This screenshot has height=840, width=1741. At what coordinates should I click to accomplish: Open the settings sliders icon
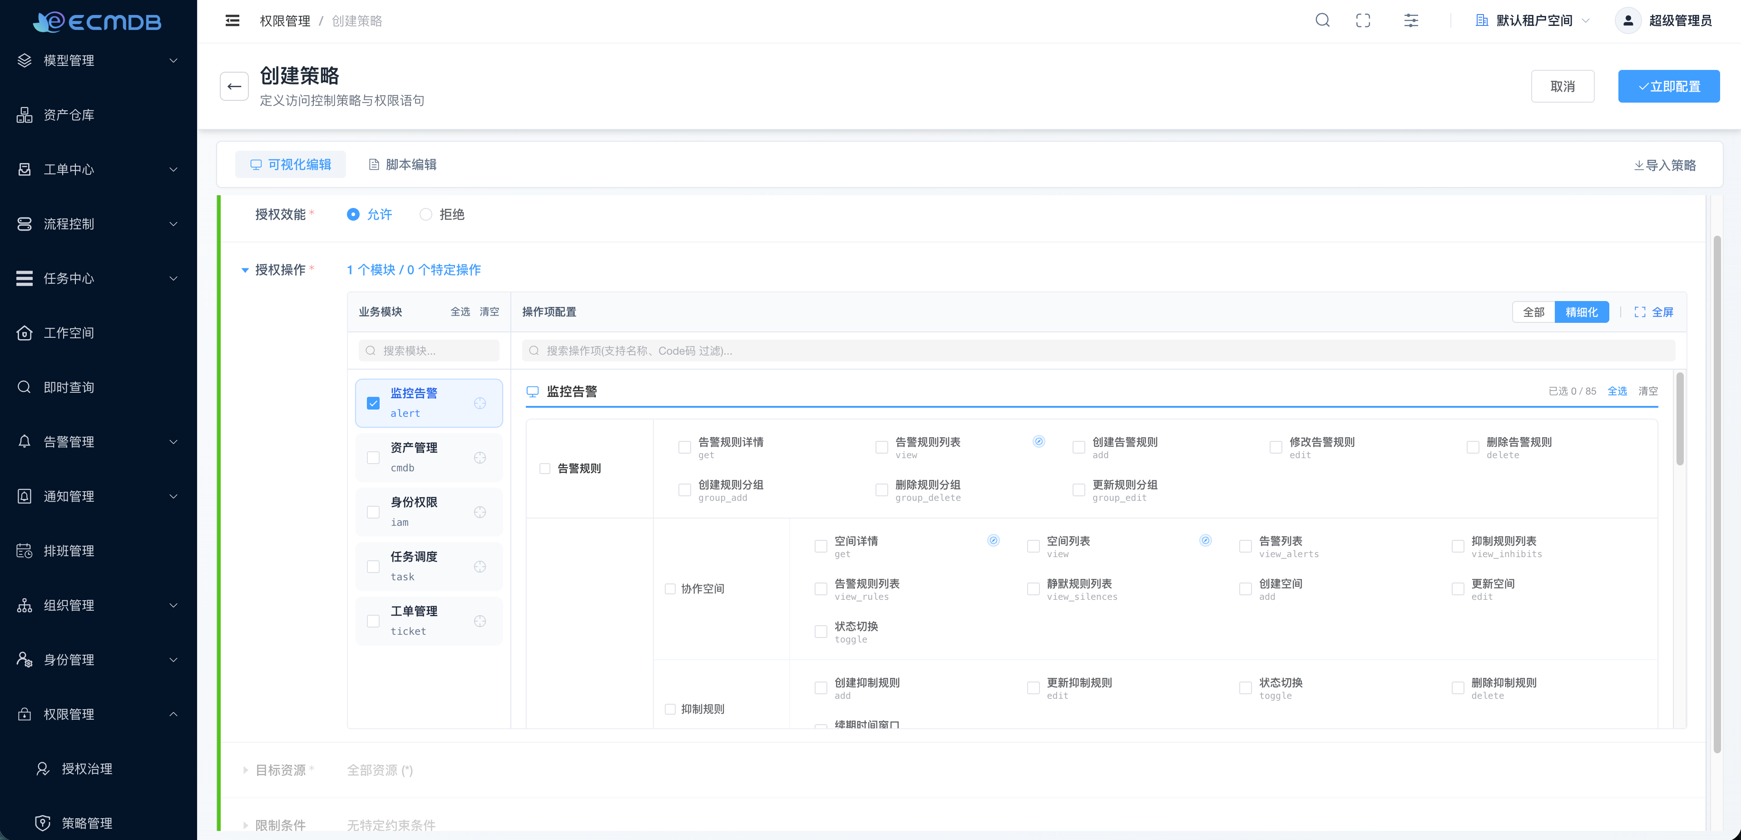click(x=1411, y=21)
